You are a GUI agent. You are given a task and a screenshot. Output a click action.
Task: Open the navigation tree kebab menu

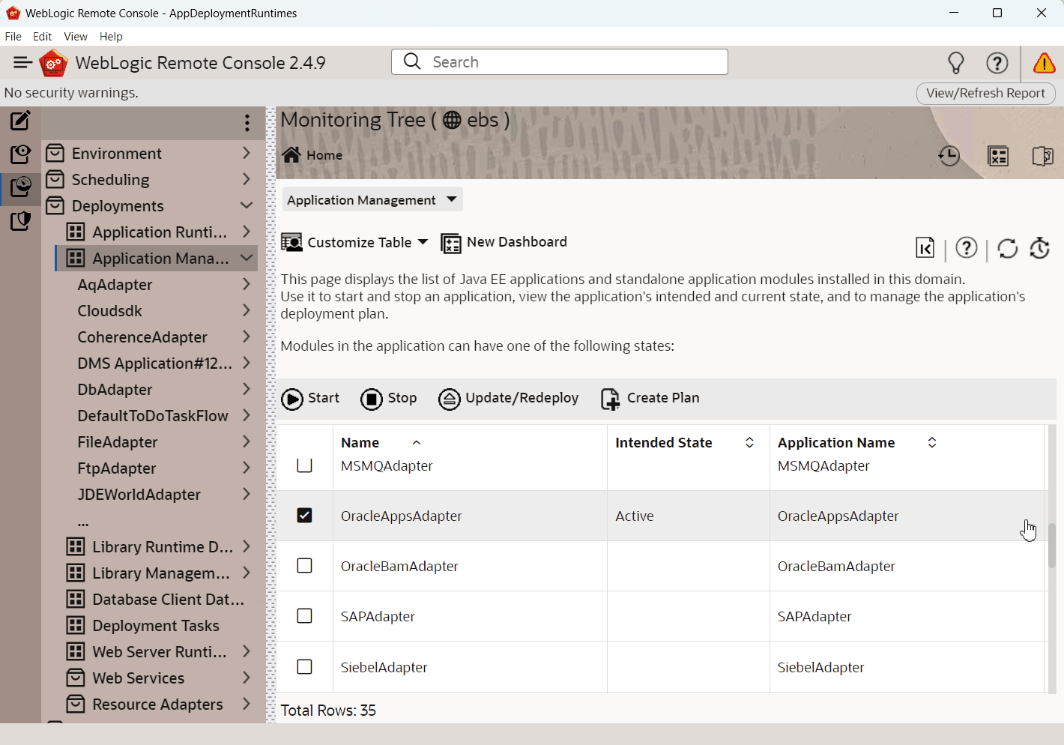247,123
